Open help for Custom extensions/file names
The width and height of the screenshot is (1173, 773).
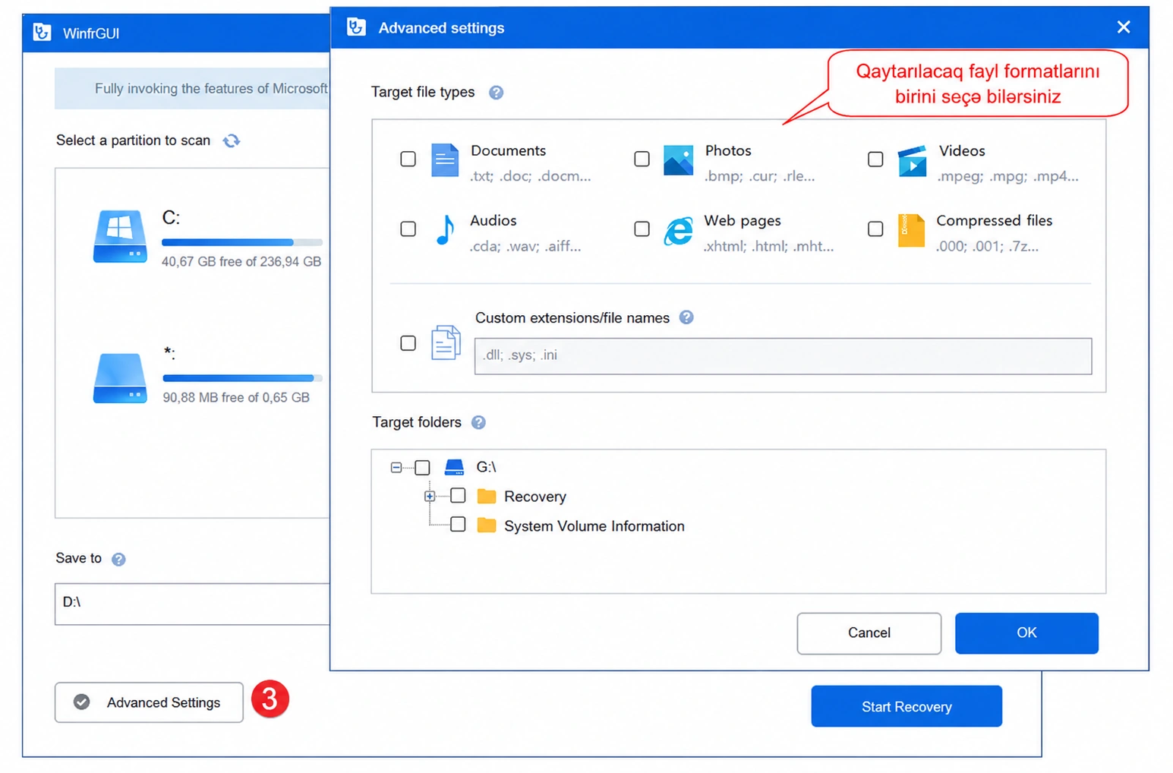[686, 317]
